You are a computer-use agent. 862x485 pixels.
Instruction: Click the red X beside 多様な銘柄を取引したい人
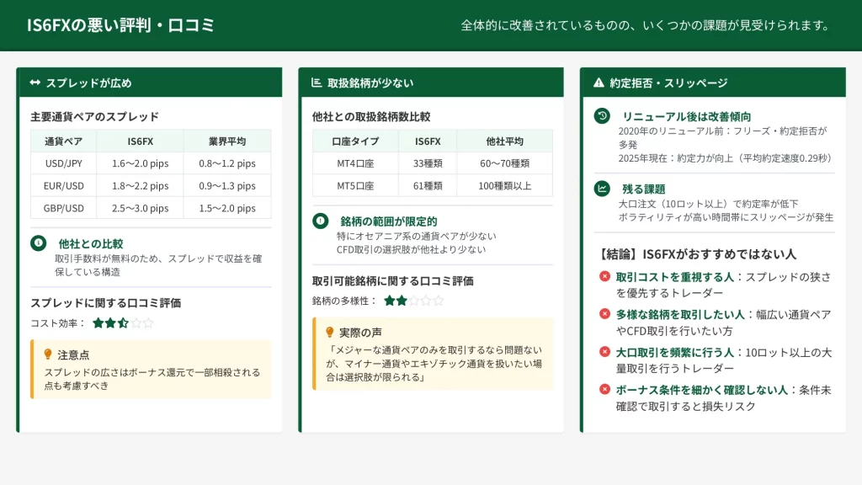click(x=604, y=314)
